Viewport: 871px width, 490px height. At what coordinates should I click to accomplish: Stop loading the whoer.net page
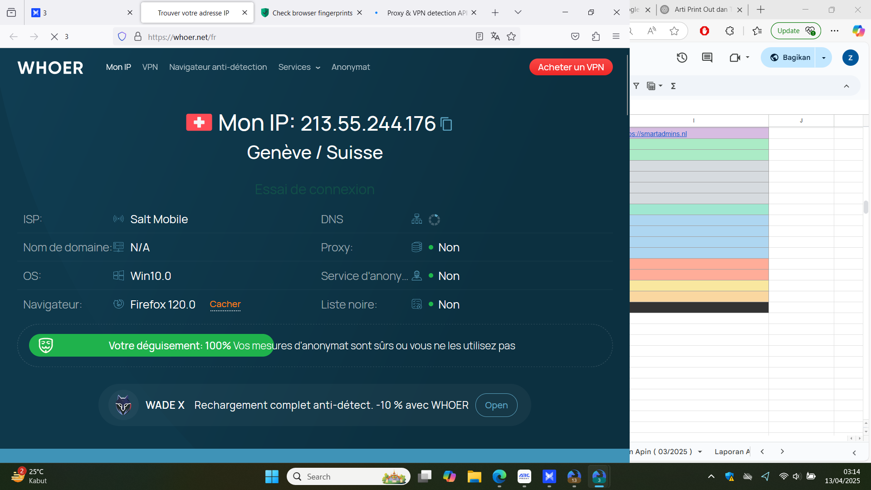pos(54,37)
